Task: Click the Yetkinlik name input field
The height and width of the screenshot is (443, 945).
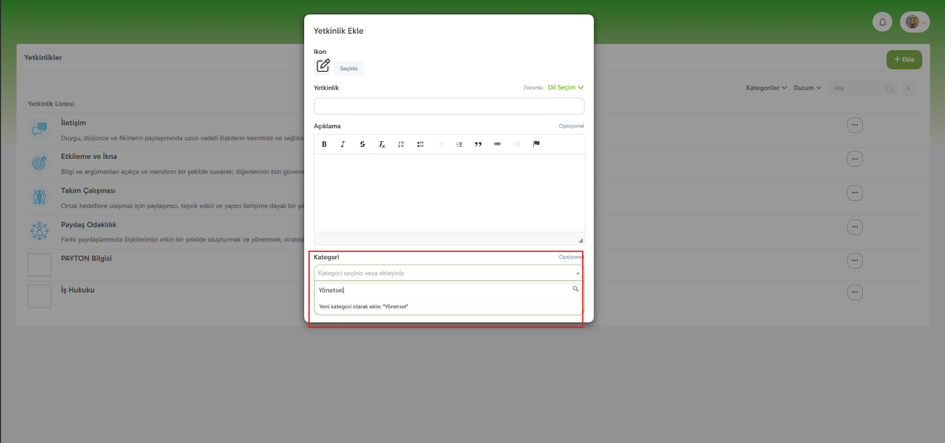Action: [x=449, y=106]
